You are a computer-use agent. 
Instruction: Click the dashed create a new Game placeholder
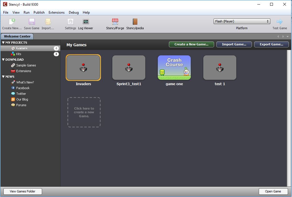[84, 112]
